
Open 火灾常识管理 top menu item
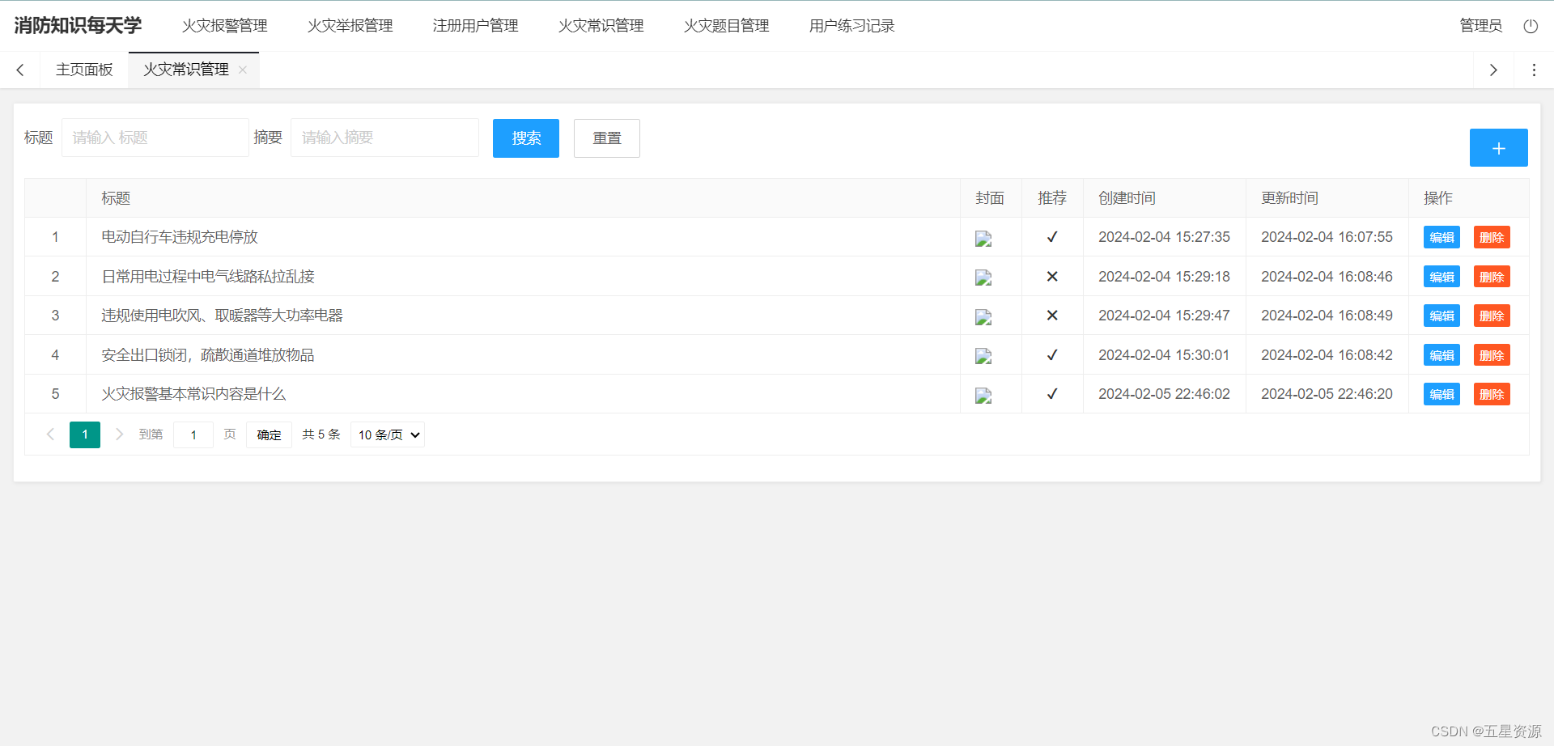click(x=601, y=26)
